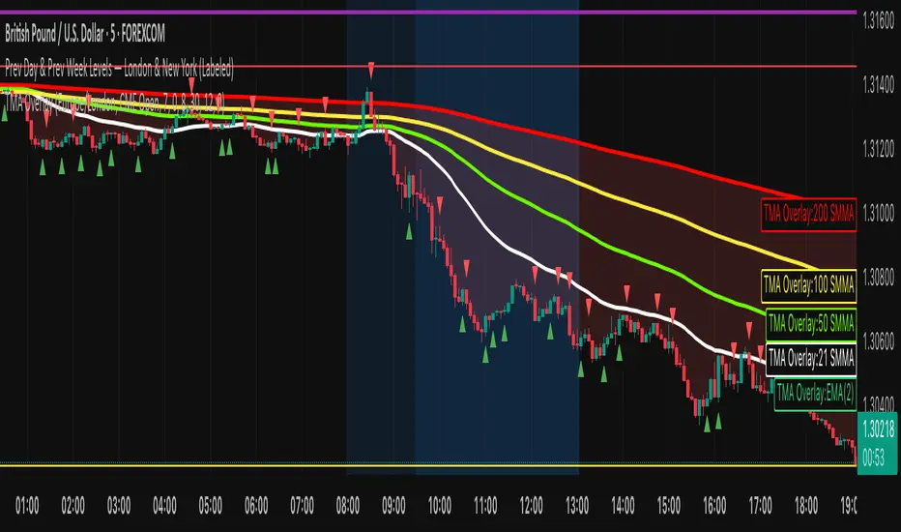Click the 06:00 time axis label

pos(256,506)
